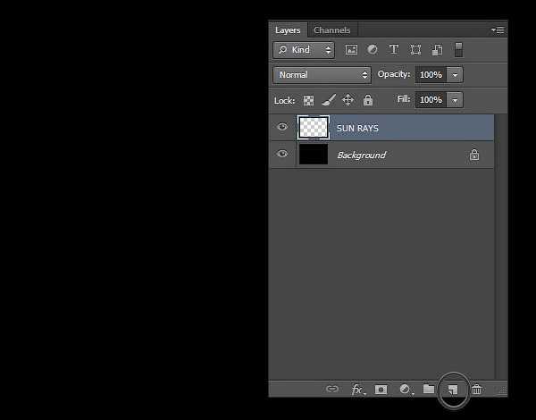Filter for type layers icon
This screenshot has height=420, width=536.
coord(394,50)
